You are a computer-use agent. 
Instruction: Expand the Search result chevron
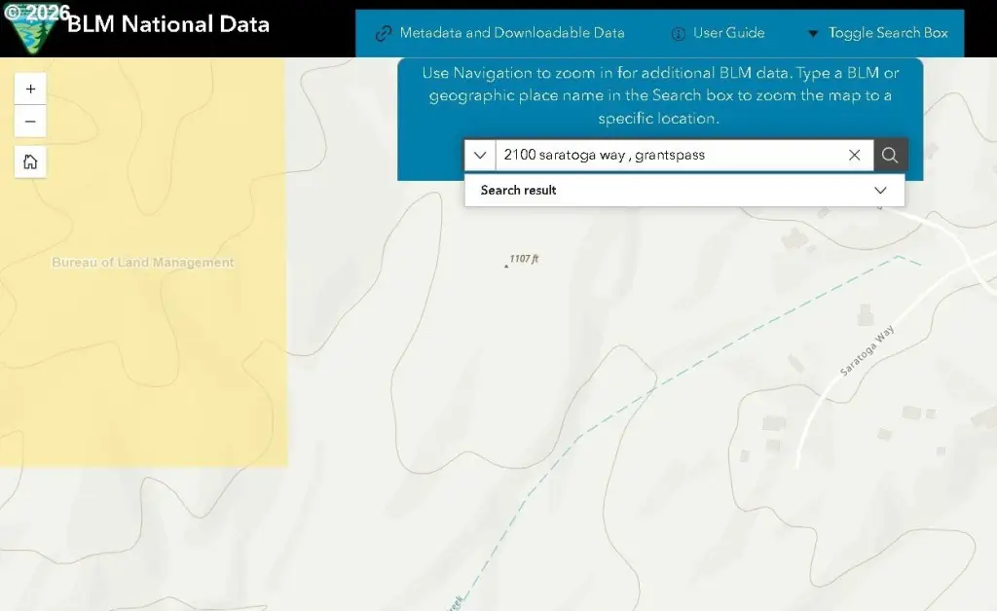(880, 190)
